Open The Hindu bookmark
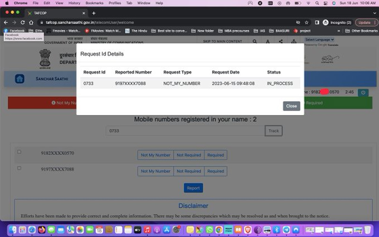 coord(136,31)
